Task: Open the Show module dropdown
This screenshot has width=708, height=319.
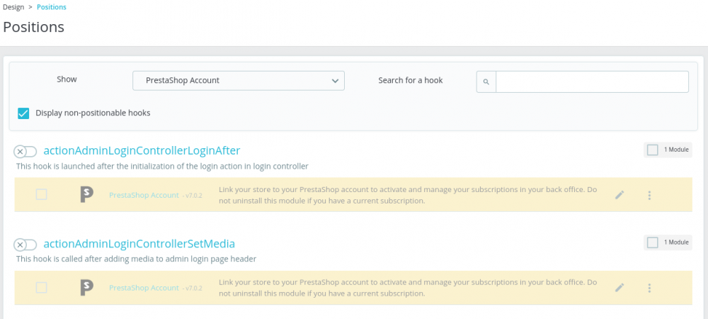Action: tap(238, 81)
